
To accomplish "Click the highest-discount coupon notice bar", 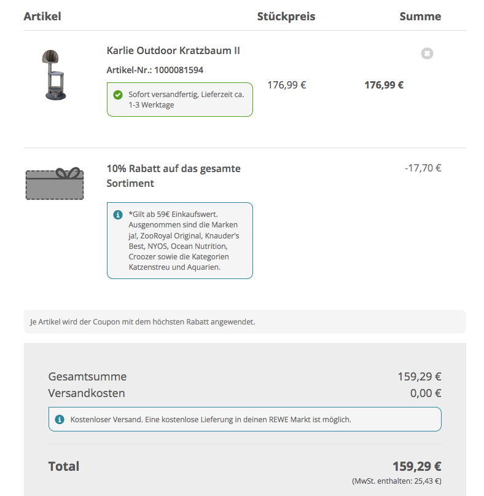I will click(244, 321).
